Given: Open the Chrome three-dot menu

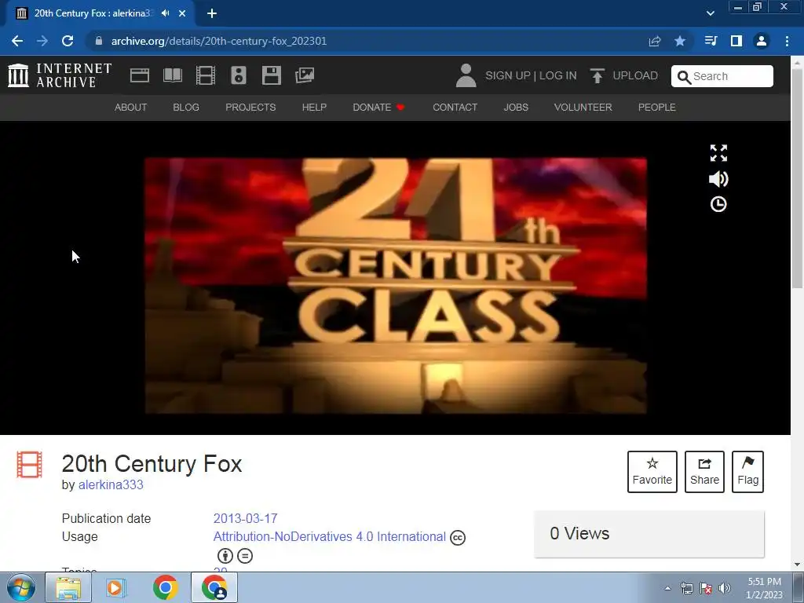Looking at the screenshot, I should pos(787,41).
